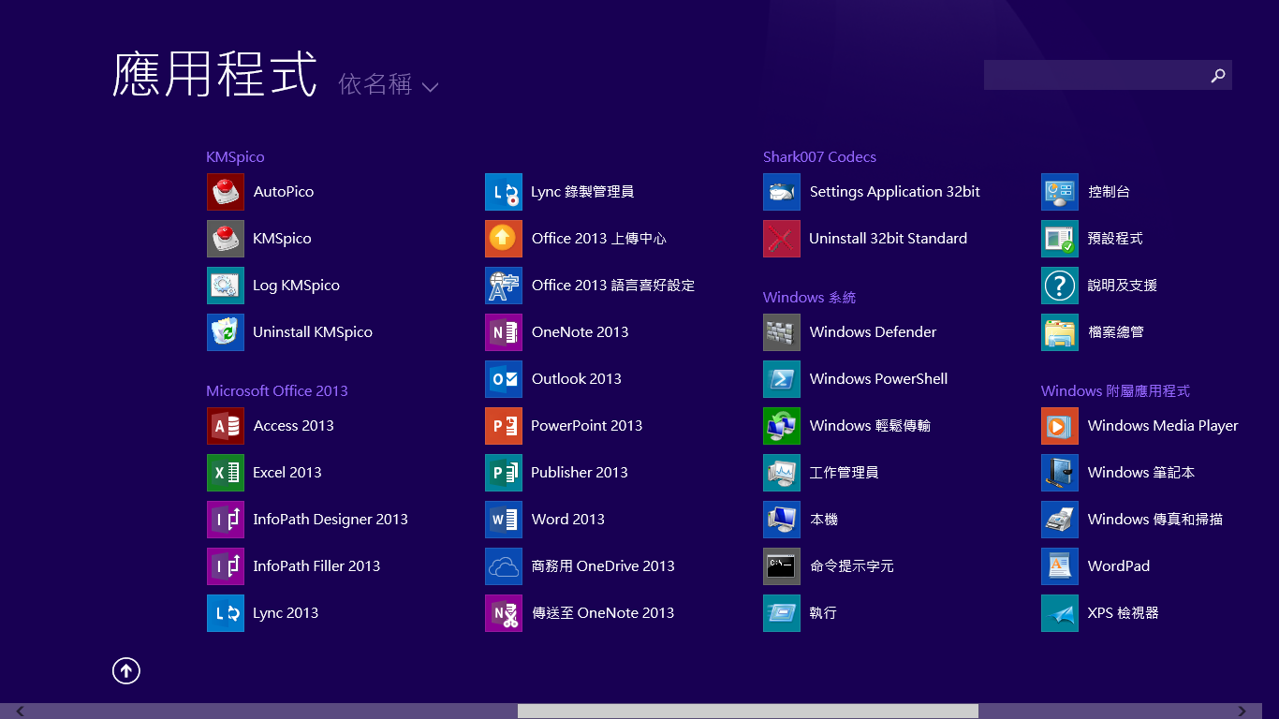Open Settings Application 32bit icon

click(782, 192)
